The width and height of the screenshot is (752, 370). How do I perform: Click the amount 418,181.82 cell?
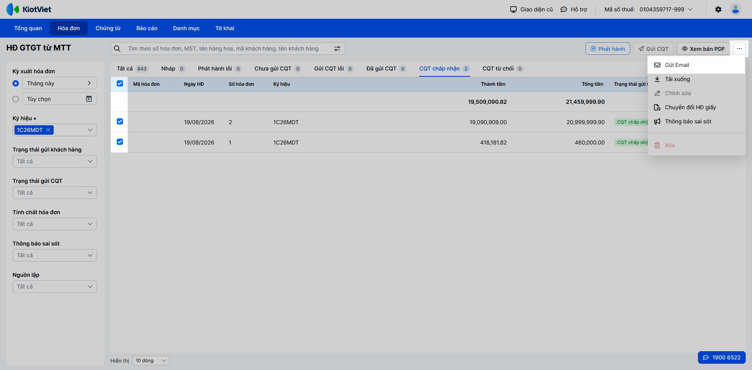493,143
